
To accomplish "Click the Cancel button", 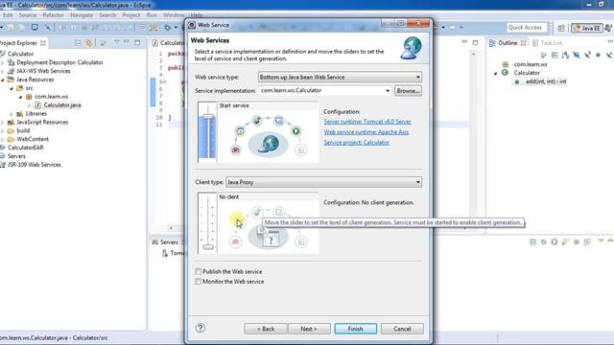I will [x=402, y=329].
